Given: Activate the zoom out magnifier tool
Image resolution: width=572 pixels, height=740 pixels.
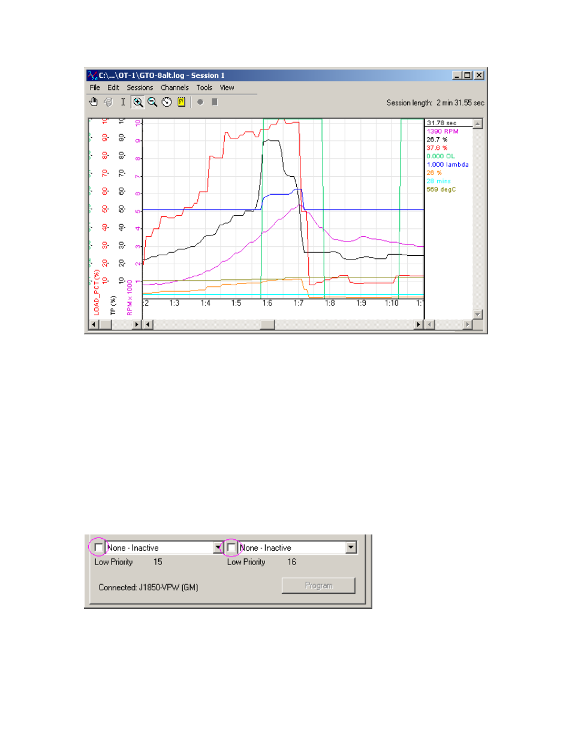Looking at the screenshot, I should [152, 102].
